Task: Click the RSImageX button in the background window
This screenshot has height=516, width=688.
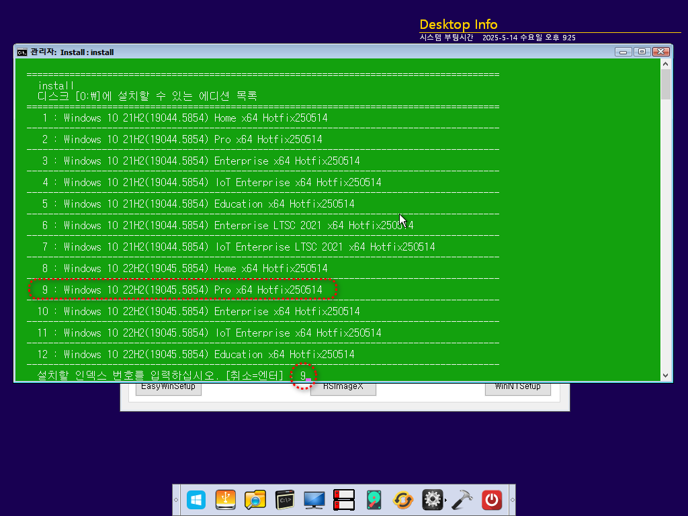Action: pyautogui.click(x=343, y=388)
